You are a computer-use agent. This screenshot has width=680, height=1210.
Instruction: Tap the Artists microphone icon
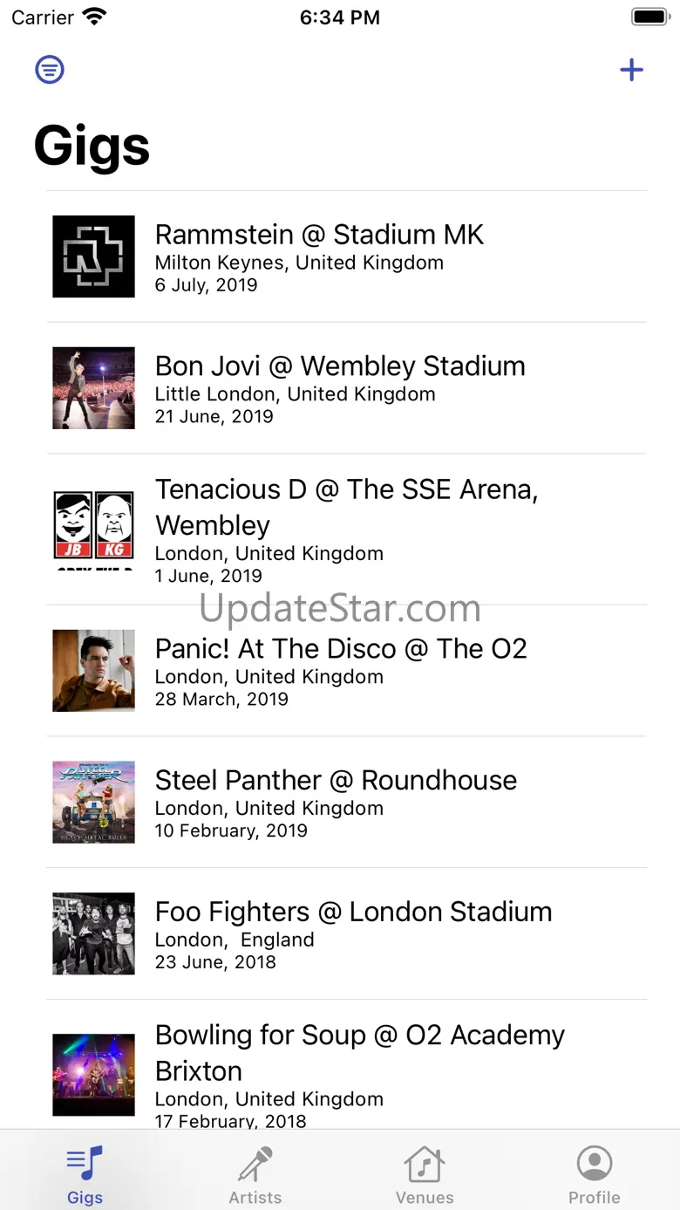(x=255, y=1163)
